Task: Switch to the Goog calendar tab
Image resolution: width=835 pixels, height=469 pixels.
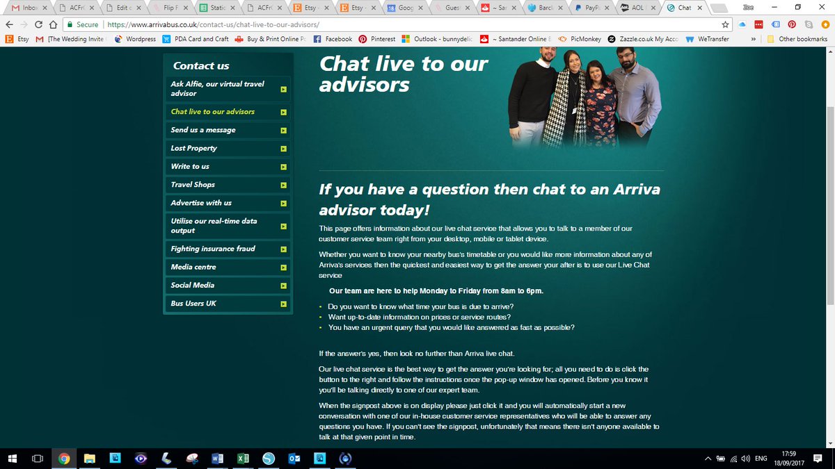Action: [x=404, y=8]
